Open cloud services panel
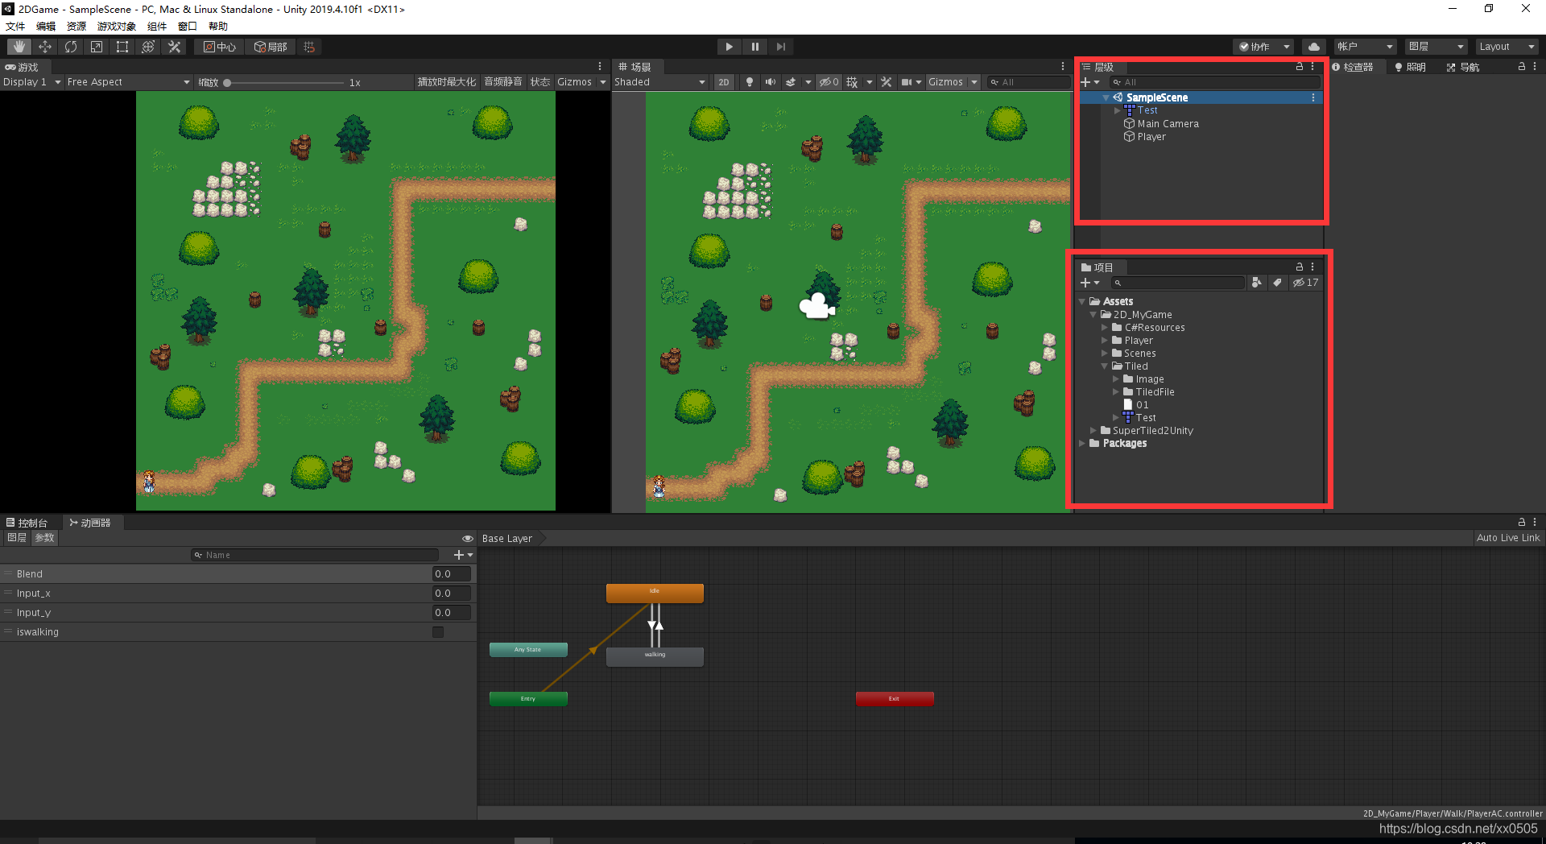 1314,47
